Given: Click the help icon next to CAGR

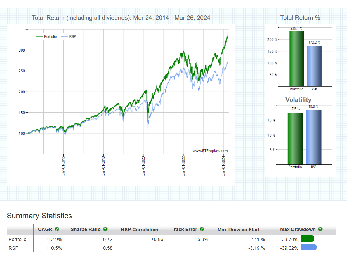Looking at the screenshot, I should (57, 229).
